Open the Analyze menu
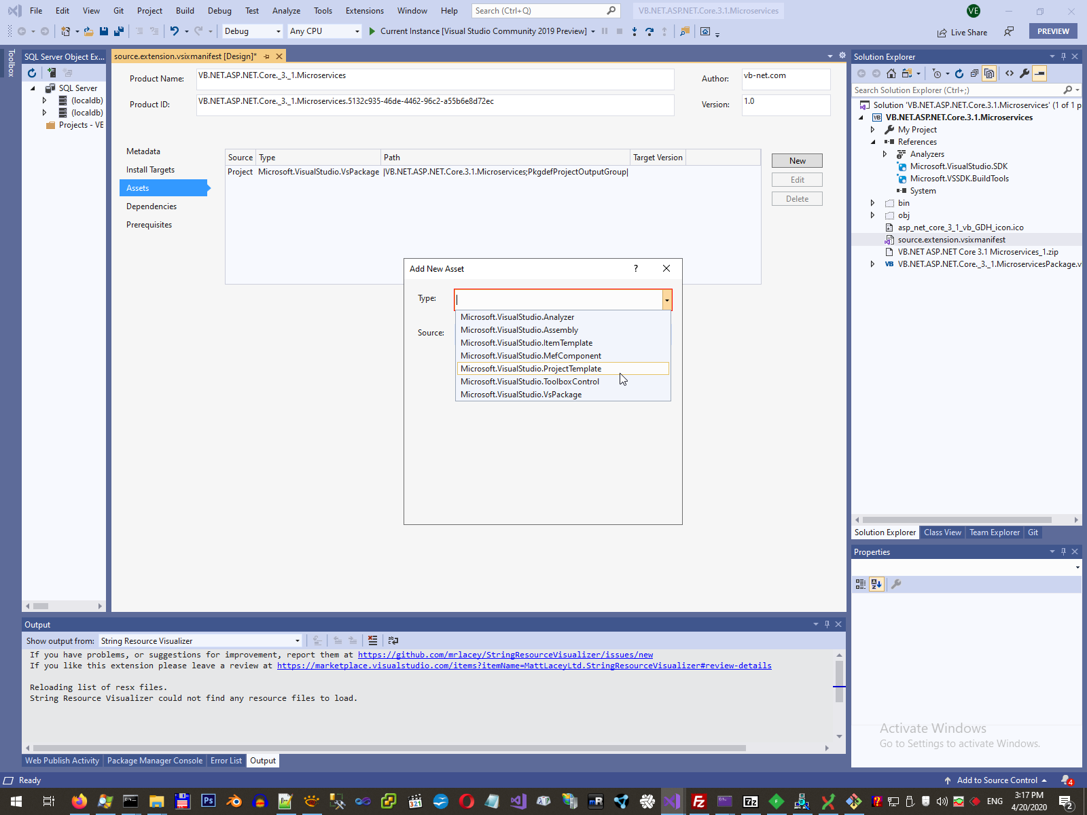The image size is (1087, 815). pyautogui.click(x=286, y=11)
